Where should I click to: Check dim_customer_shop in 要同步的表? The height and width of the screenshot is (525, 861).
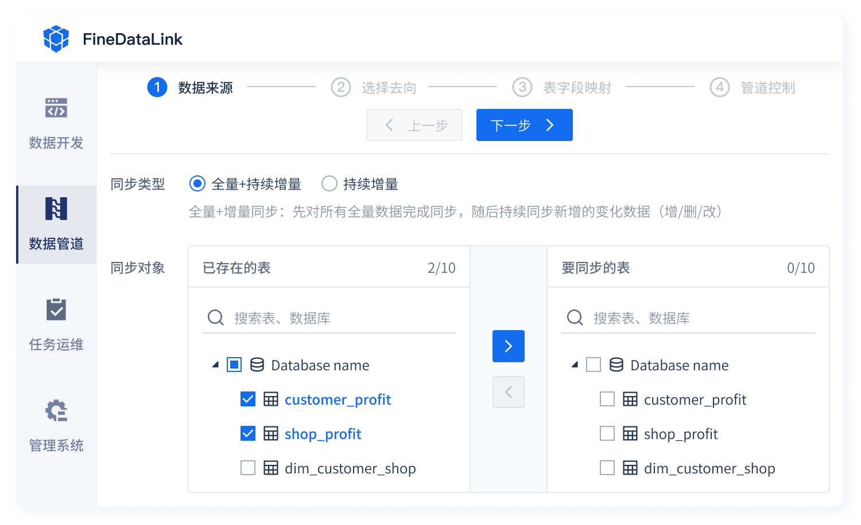tap(607, 468)
